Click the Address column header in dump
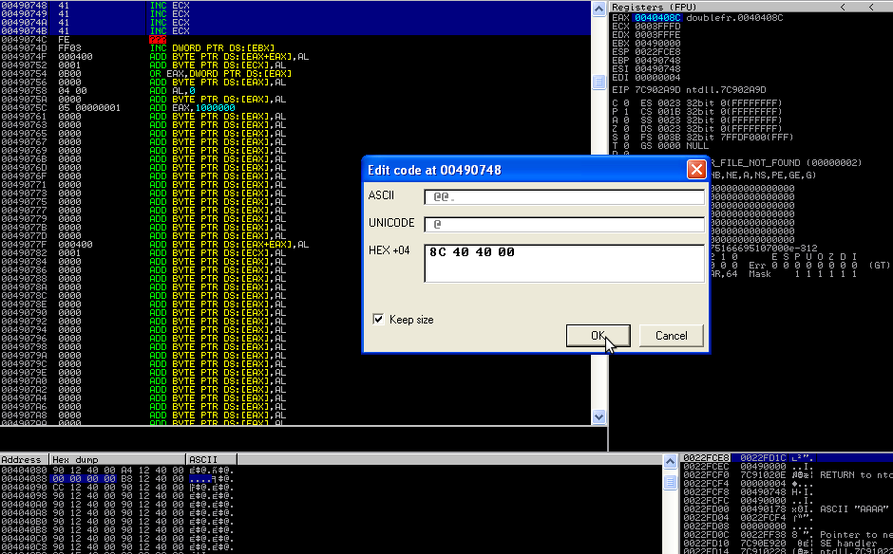This screenshot has height=554, width=893. 25,459
